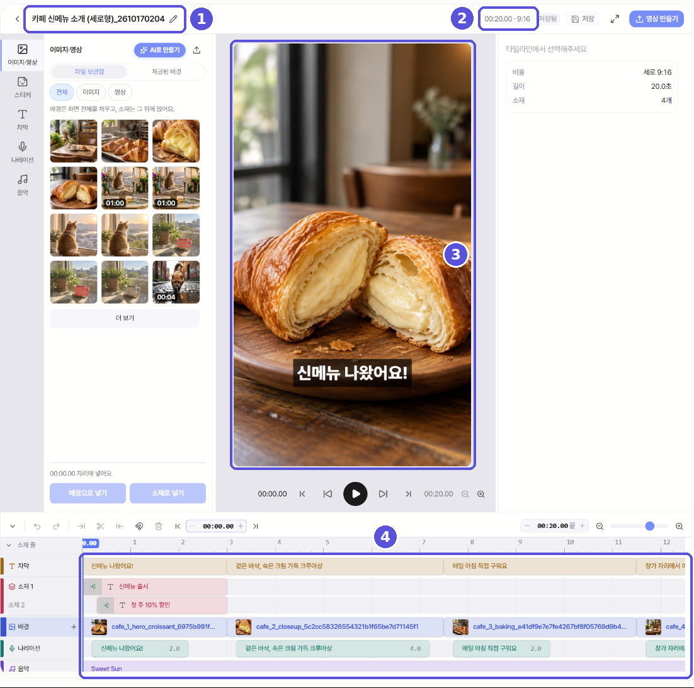Click the link clips icon in timeline toolbar
This screenshot has height=688, width=694.
[139, 526]
